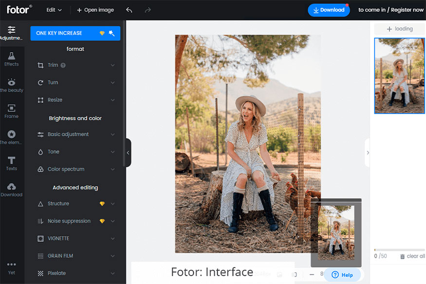The width and height of the screenshot is (426, 284).
Task: Click the Noise suppression icon
Action: coord(40,221)
